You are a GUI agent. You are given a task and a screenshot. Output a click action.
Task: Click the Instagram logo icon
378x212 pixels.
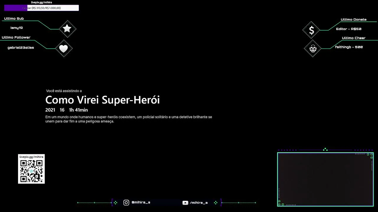click(x=126, y=203)
